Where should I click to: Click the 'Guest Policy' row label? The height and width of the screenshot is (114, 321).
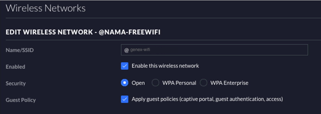[21, 100]
